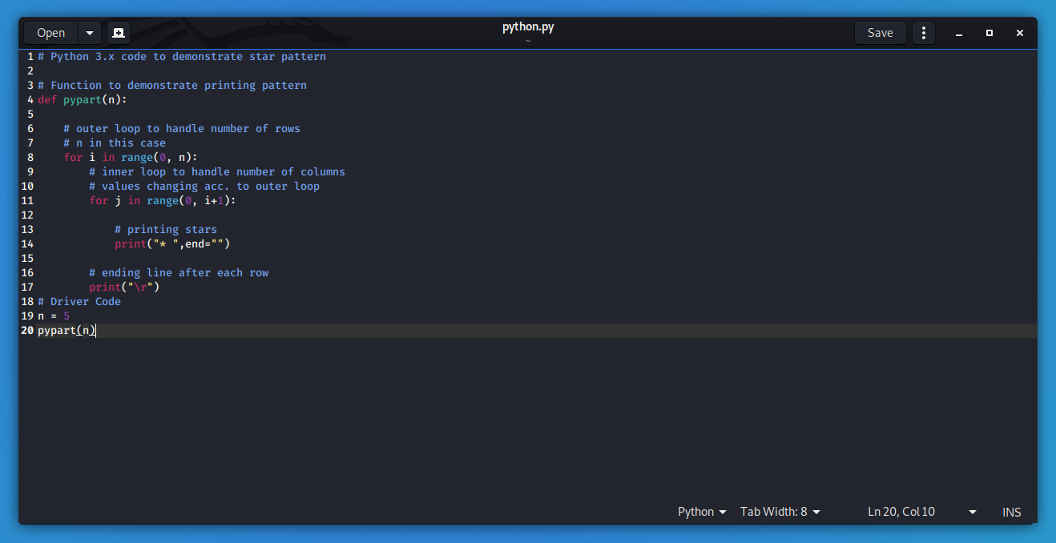Screen dimensions: 1056x543
Task: Create a new document tab
Action: 118,33
